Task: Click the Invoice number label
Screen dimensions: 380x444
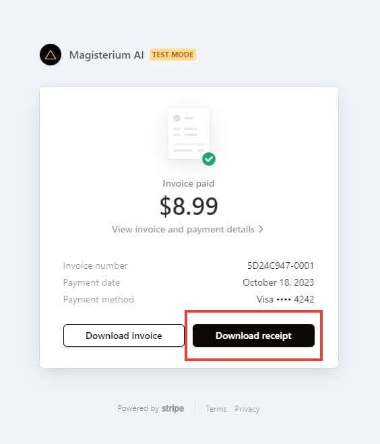Action: (x=96, y=265)
